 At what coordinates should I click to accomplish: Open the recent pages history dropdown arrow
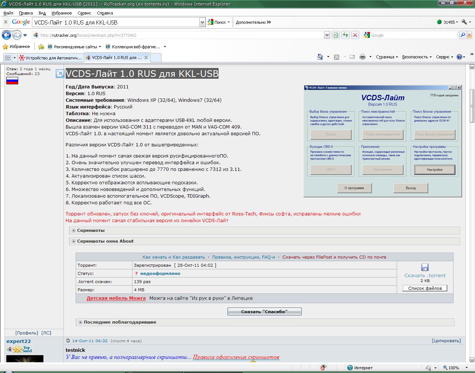25,35
